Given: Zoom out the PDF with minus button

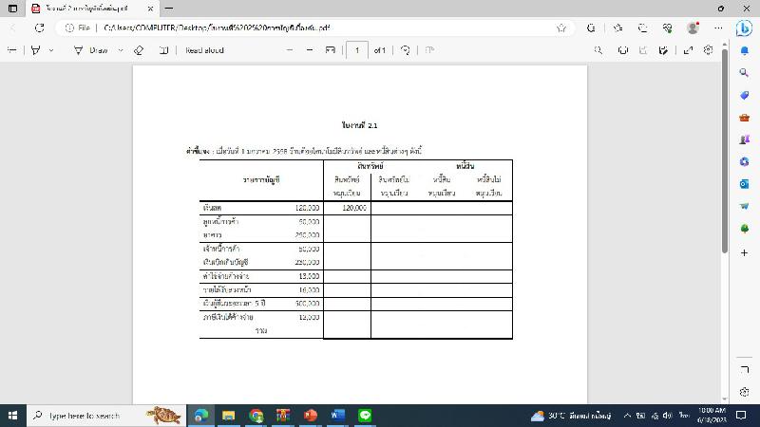Looking at the screenshot, I should [x=289, y=50].
